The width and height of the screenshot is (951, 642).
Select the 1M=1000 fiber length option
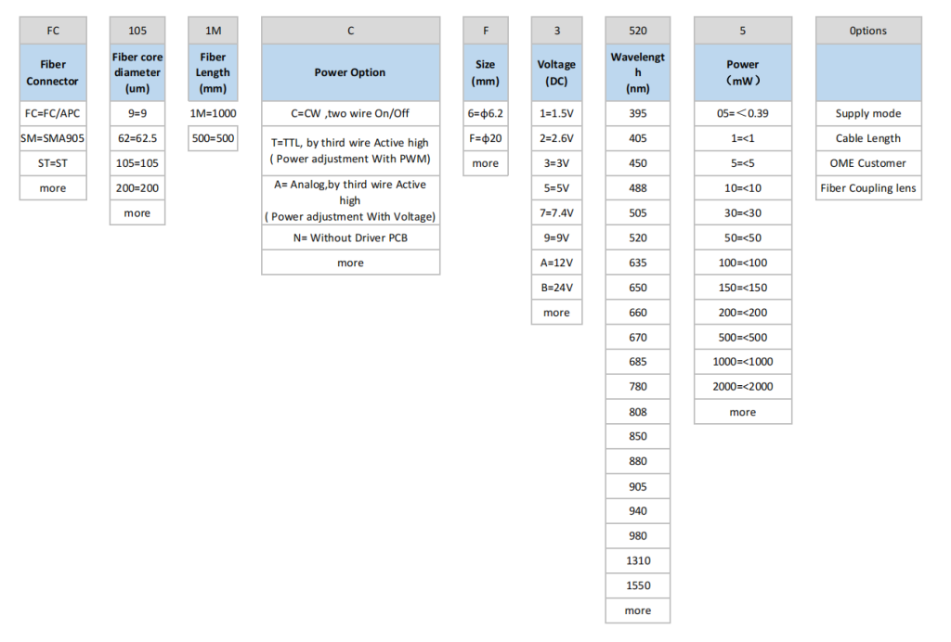point(213,113)
